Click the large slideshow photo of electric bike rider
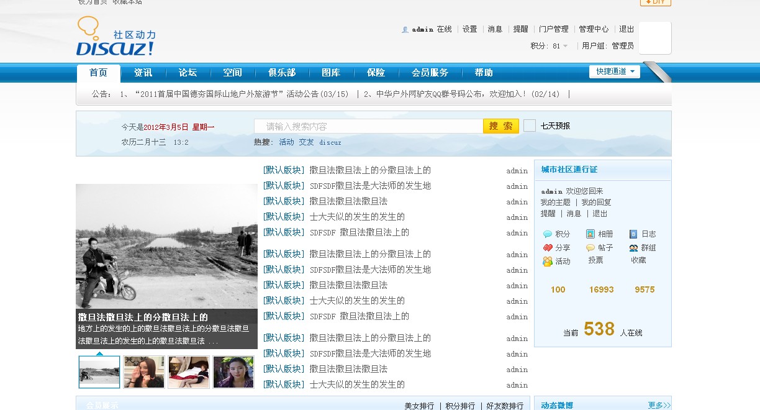This screenshot has width=760, height=410. (x=166, y=246)
